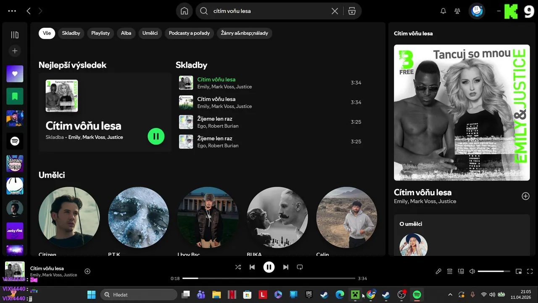Mute with the volume speaker icon
Screen dimensions: 538x303
pos(472,271)
